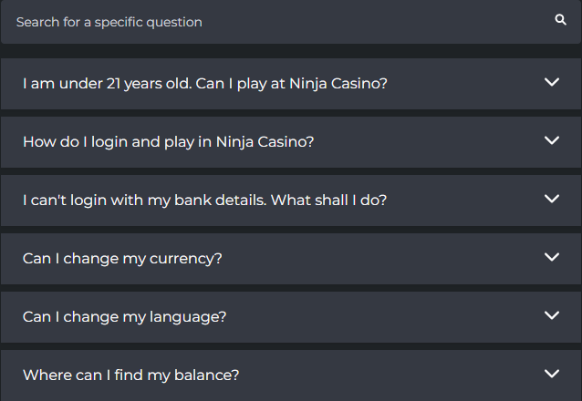Open the 'I can't login with my bank details' question

pos(204,200)
